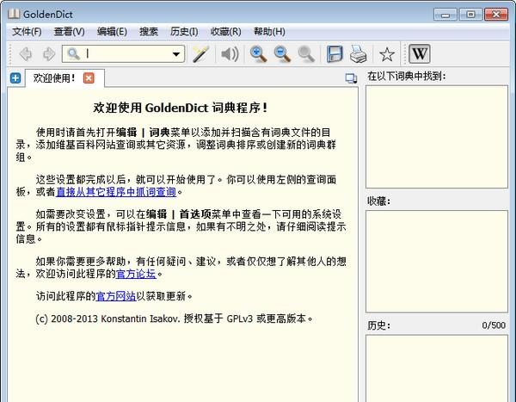Click the 在以下词典中找到 results list pane

pos(437,137)
